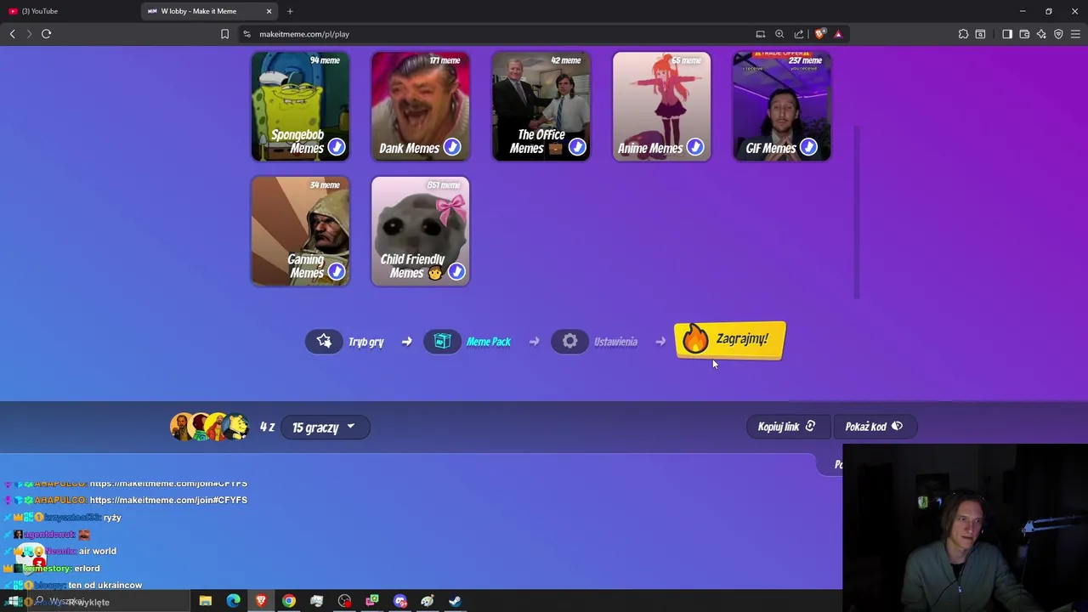
Task: Open the Brave Shields panel
Action: (819, 34)
